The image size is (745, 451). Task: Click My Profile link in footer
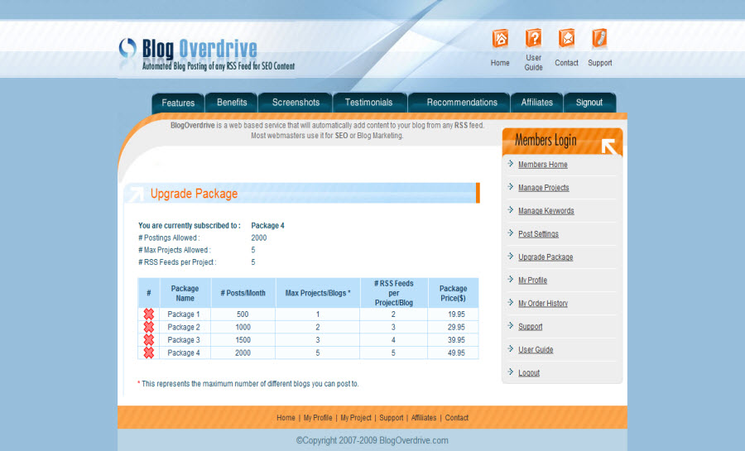coord(318,418)
